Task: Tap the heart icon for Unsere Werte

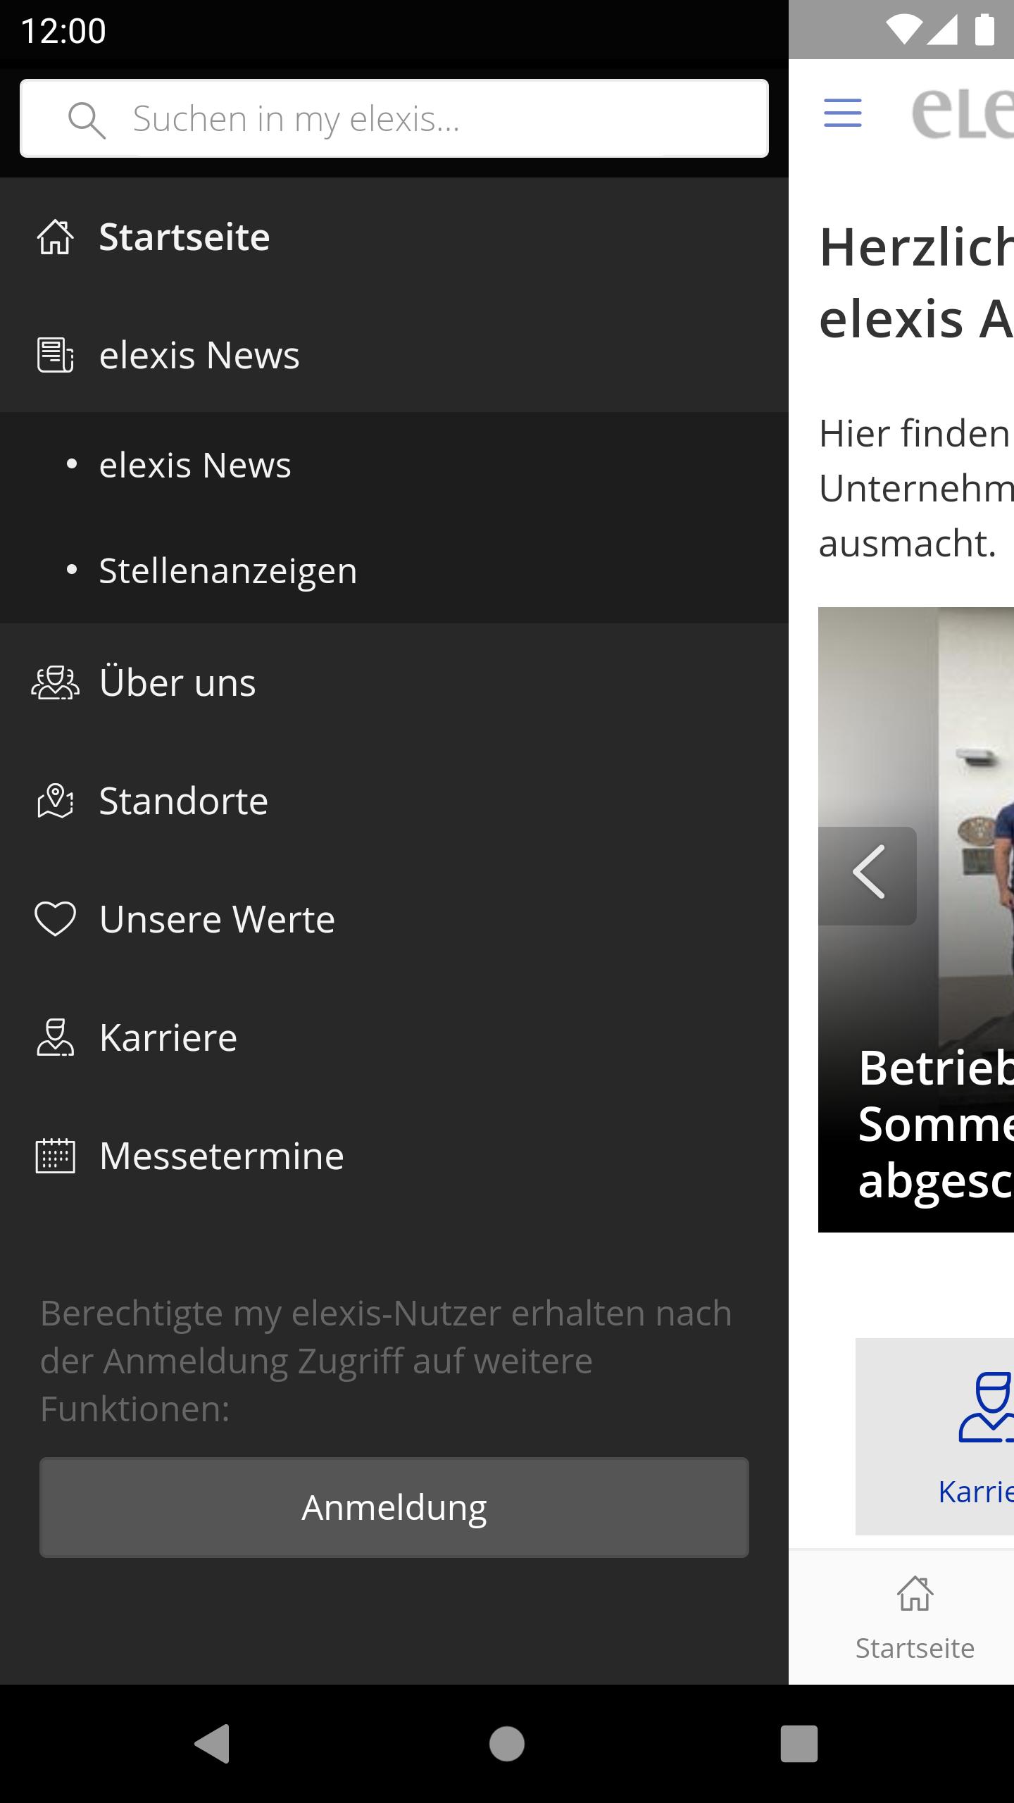Action: point(55,919)
